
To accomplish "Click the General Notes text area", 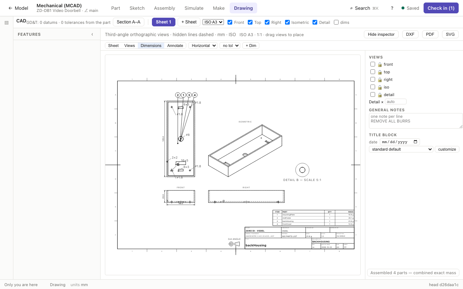I will click(x=416, y=121).
